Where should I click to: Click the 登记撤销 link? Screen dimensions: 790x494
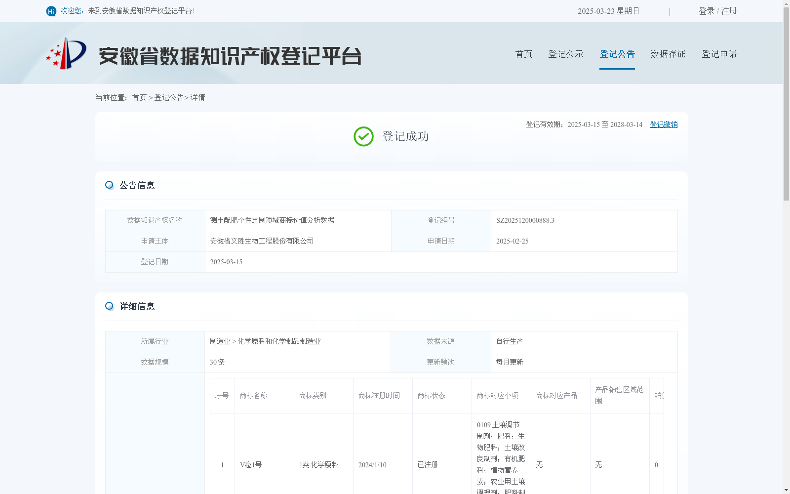[x=664, y=124]
